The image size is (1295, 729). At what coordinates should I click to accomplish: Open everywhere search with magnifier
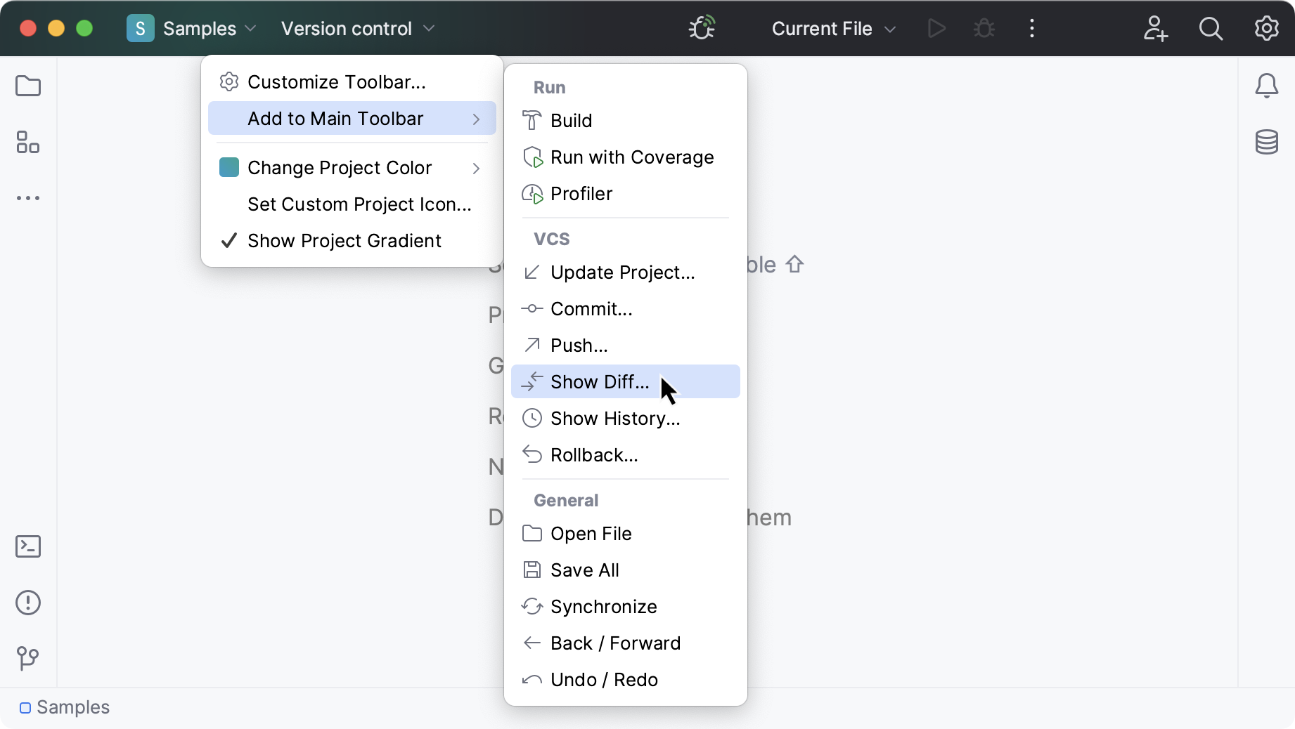point(1211,29)
